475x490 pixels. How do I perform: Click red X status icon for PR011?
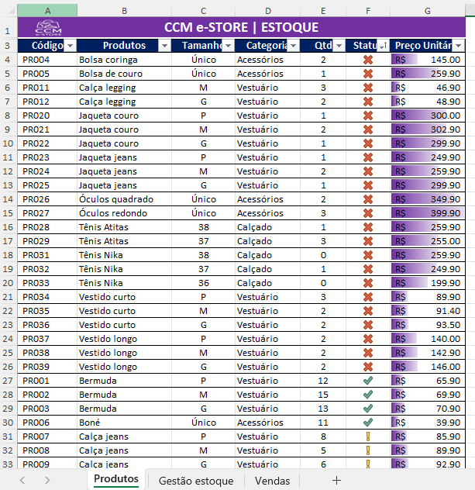pos(368,88)
